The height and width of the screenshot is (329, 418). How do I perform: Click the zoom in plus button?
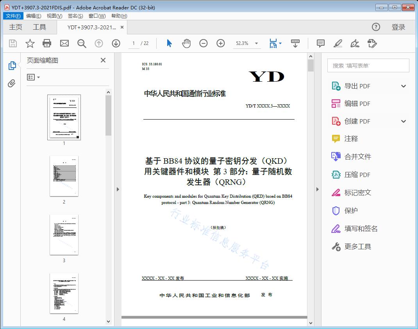[x=221, y=43]
